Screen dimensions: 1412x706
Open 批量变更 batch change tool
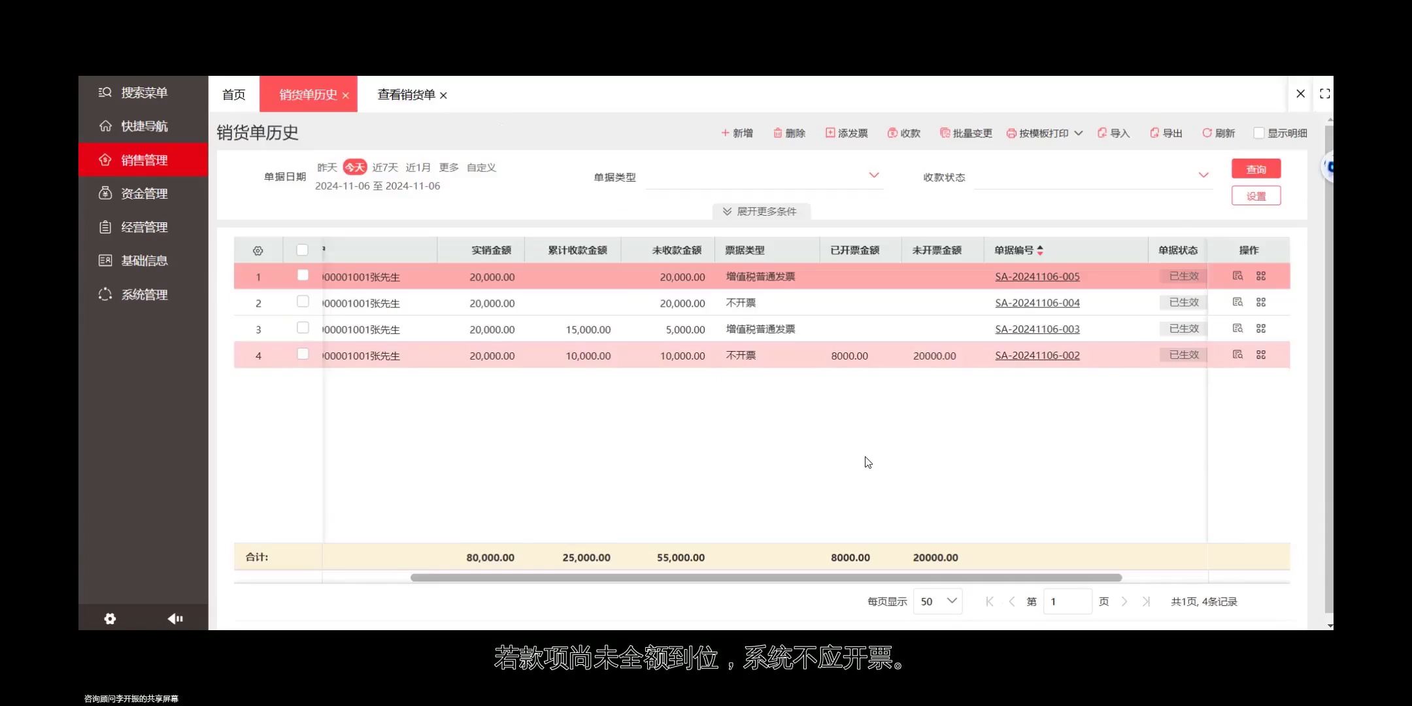966,133
